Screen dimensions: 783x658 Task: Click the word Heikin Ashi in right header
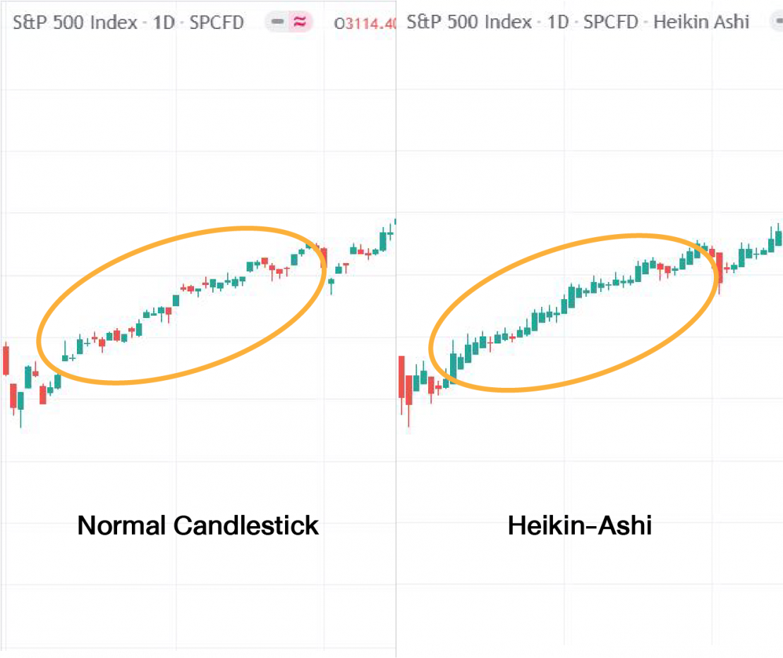tap(701, 22)
